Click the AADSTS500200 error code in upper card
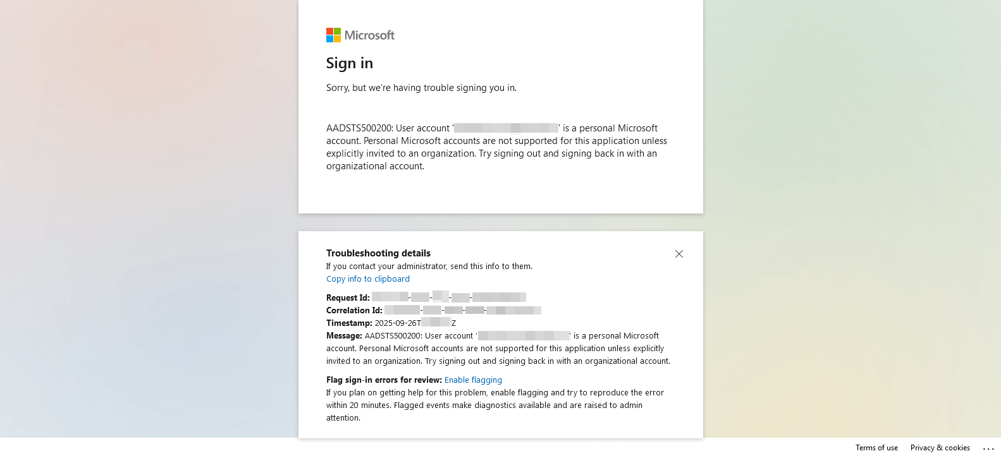Viewport: 1001px width, 456px height. [x=359, y=128]
